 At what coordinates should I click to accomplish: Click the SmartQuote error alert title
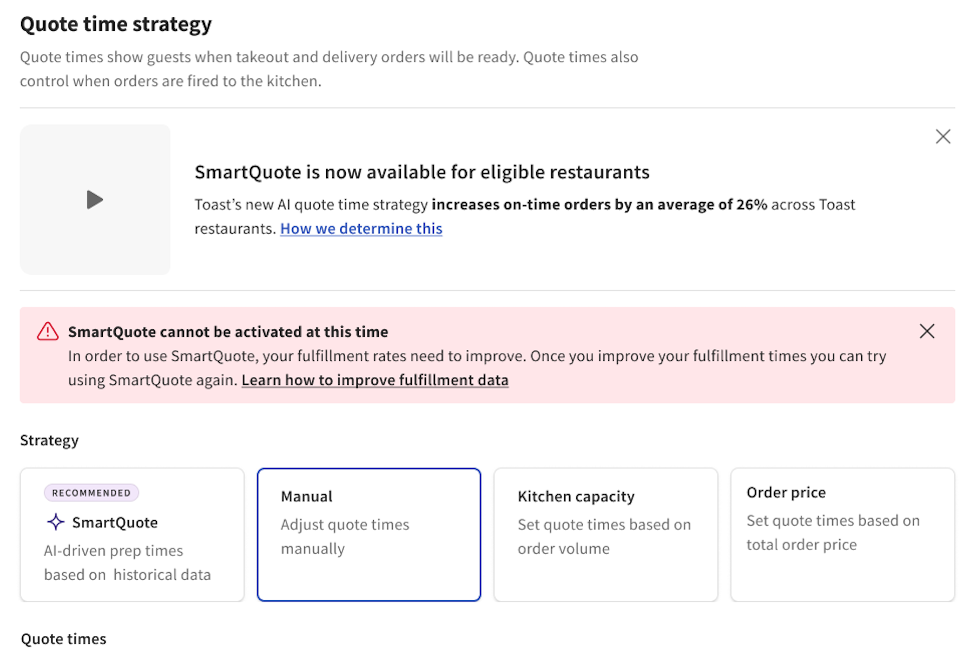228,331
